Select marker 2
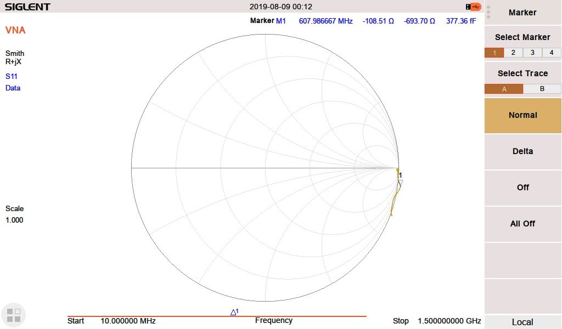This screenshot has width=562, height=329. point(513,53)
